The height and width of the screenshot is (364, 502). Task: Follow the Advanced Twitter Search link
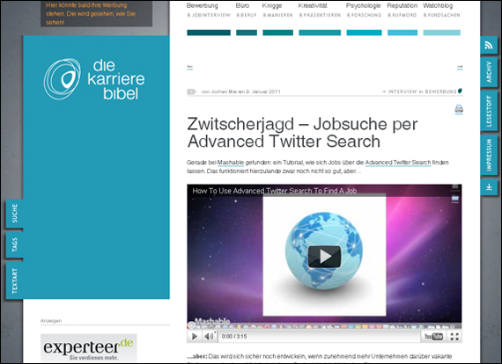pyautogui.click(x=398, y=163)
